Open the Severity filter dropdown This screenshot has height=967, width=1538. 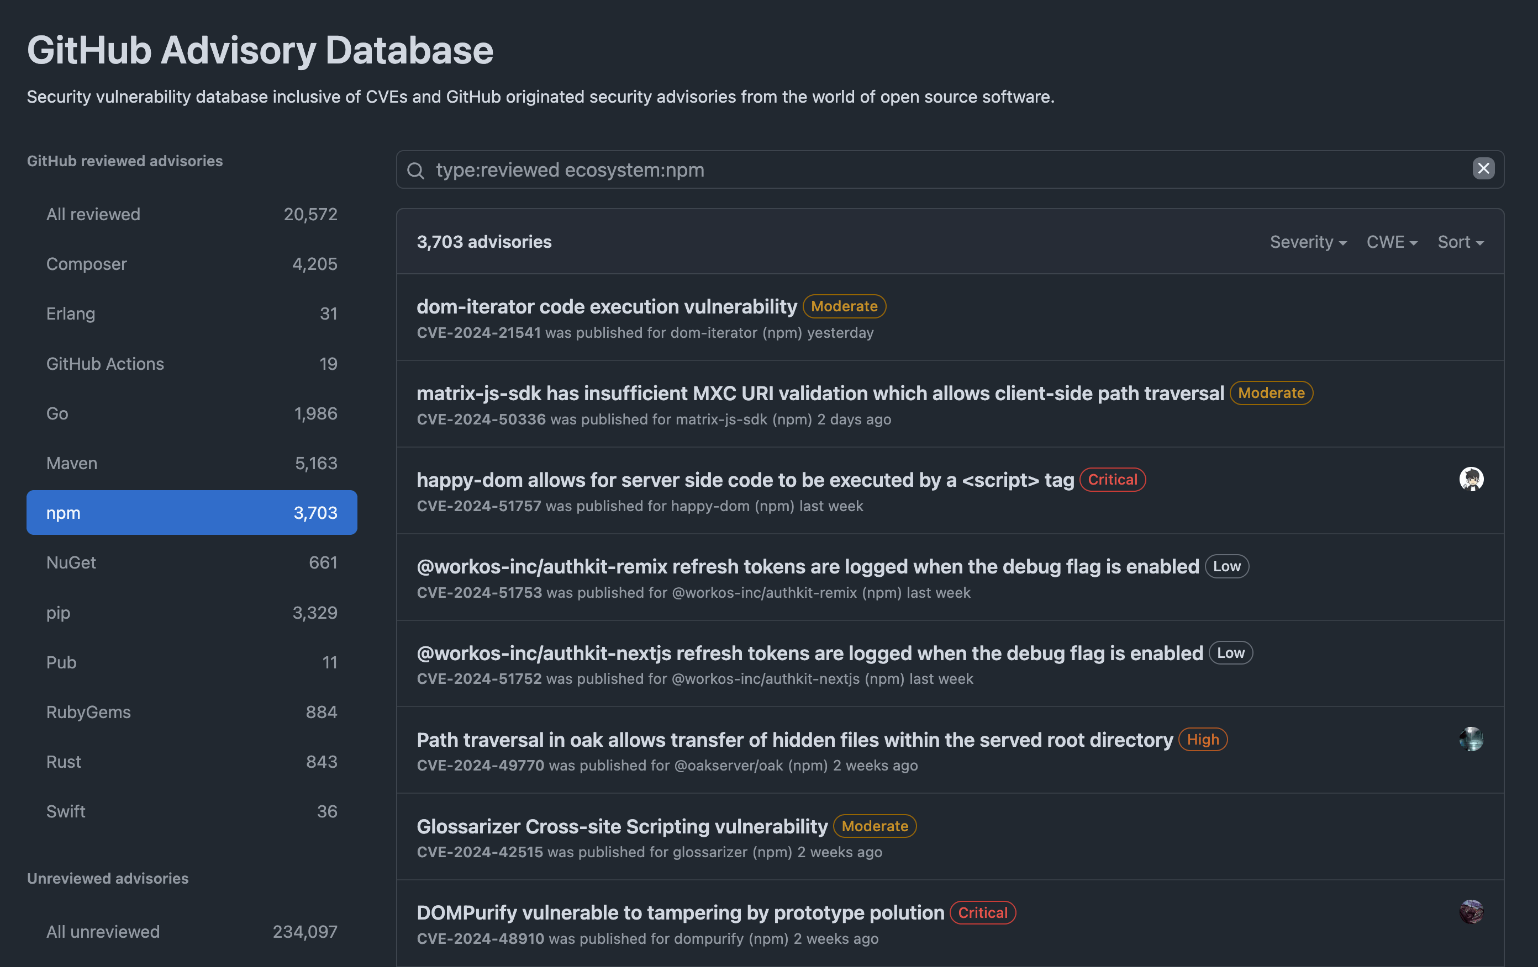pyautogui.click(x=1308, y=242)
